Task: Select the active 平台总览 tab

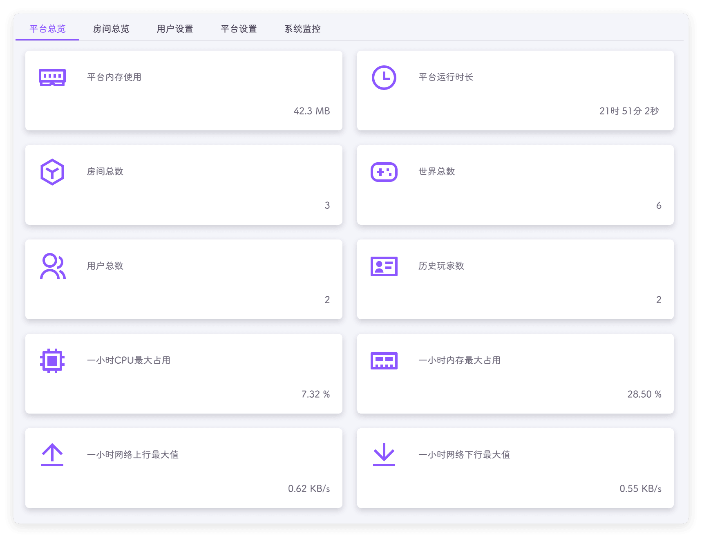Action: click(47, 29)
